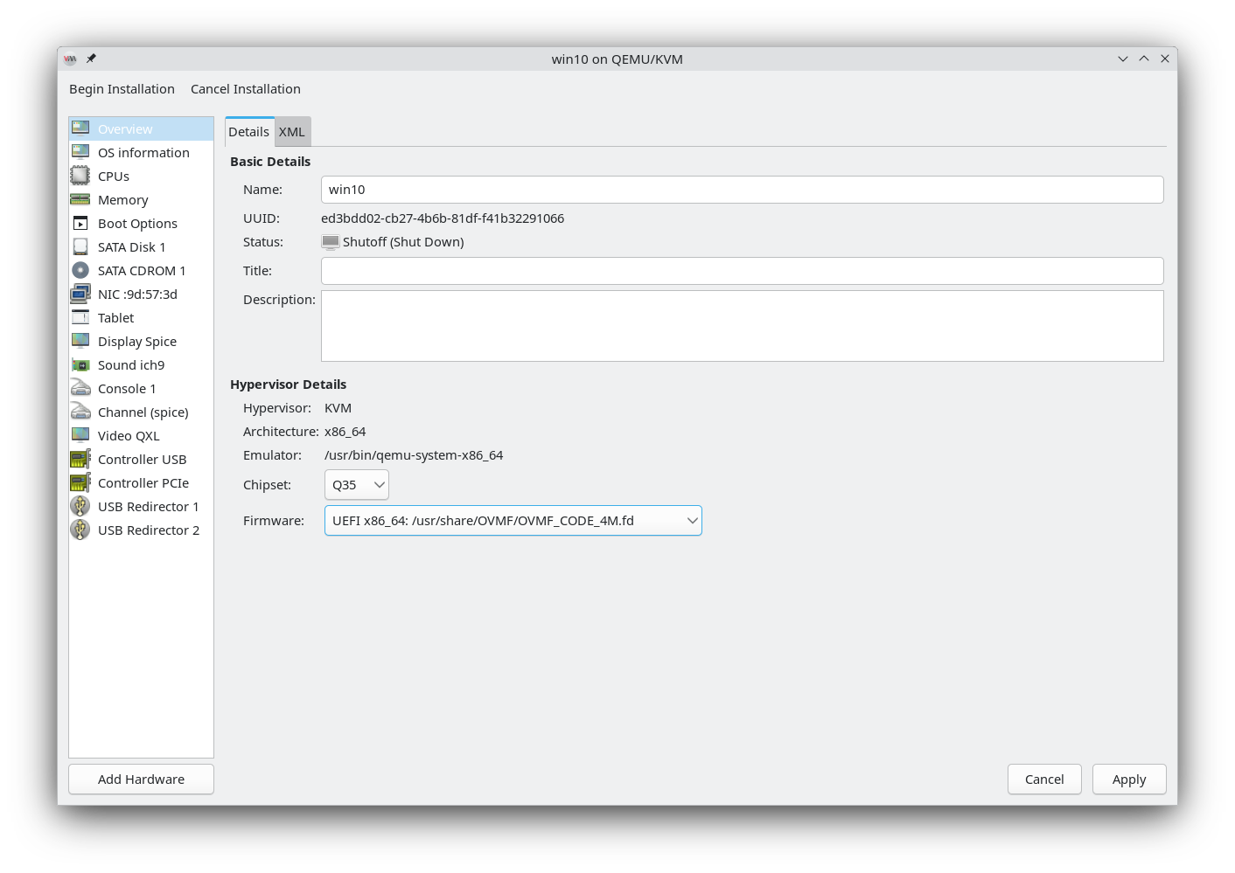Expand the Firmware UEFI dropdown
The width and height of the screenshot is (1235, 873).
[x=513, y=521]
